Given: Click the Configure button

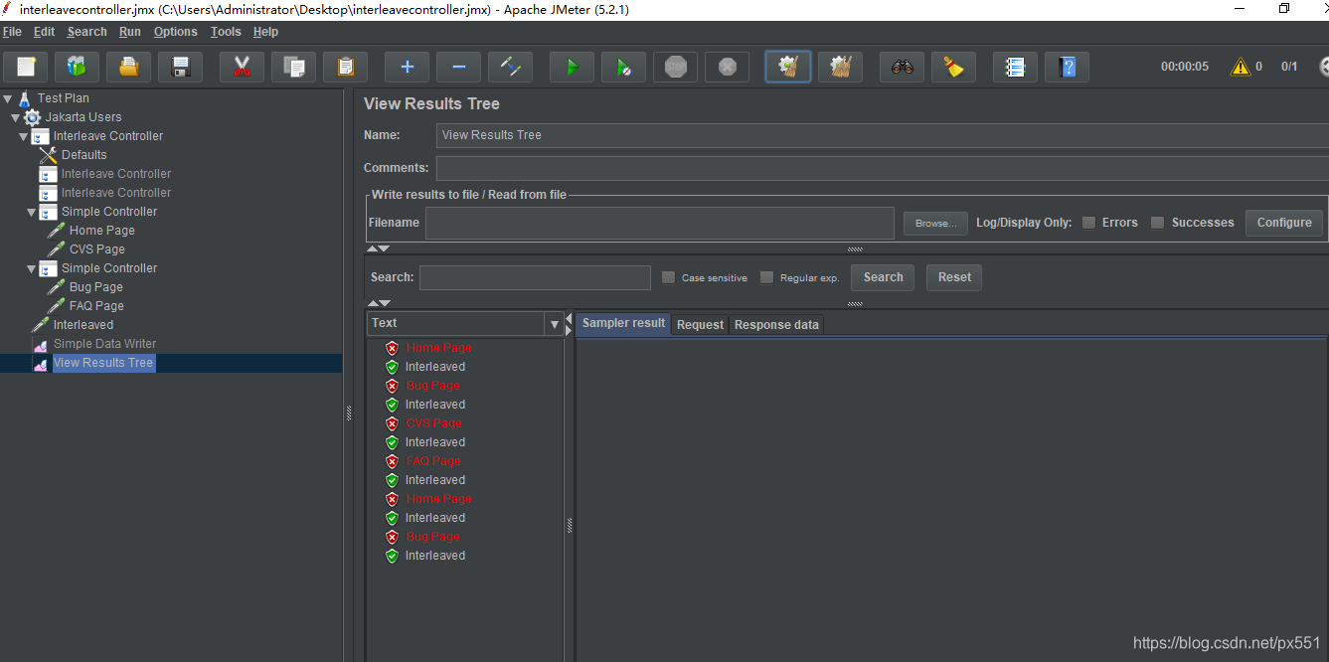Looking at the screenshot, I should [x=1283, y=223].
